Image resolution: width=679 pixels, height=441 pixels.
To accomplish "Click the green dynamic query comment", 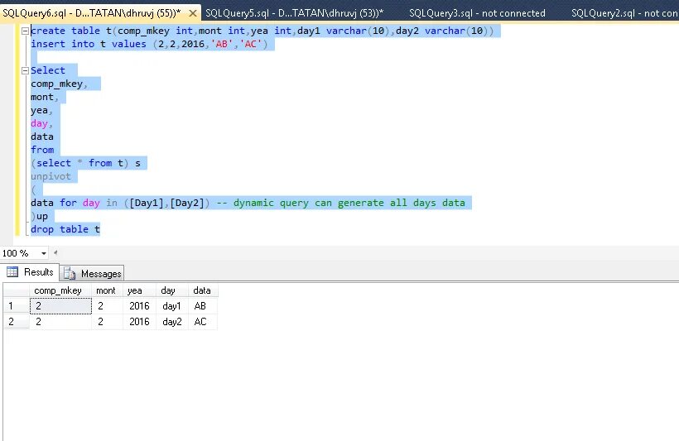I will (x=340, y=203).
